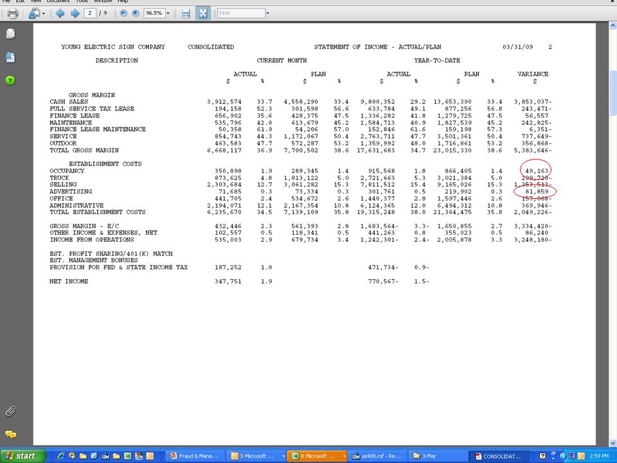Zoom out with the minus magnifier button
617x463 pixels.
click(x=123, y=14)
